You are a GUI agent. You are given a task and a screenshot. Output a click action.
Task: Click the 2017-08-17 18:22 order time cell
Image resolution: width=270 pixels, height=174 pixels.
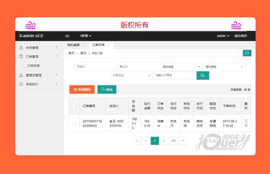[x=229, y=124]
